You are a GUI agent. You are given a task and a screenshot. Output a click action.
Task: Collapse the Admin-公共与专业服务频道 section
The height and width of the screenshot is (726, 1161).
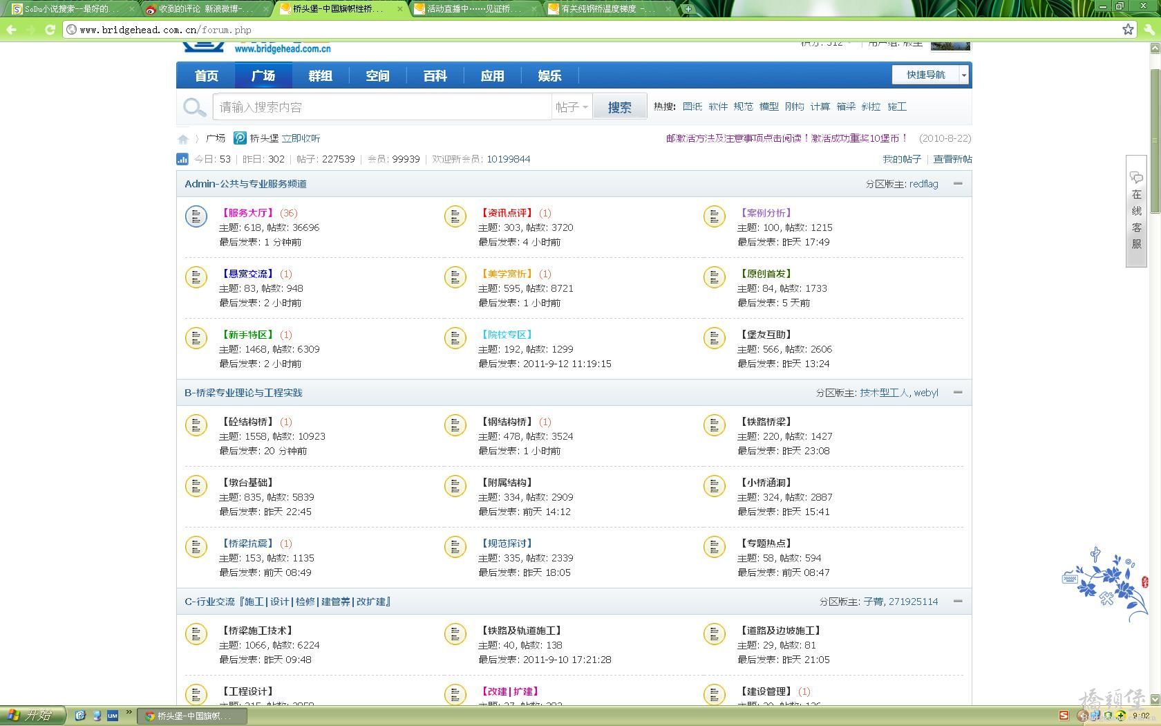(958, 184)
